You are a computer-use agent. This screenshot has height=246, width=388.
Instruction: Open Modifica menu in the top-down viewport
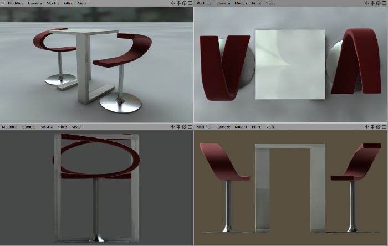tap(204, 3)
